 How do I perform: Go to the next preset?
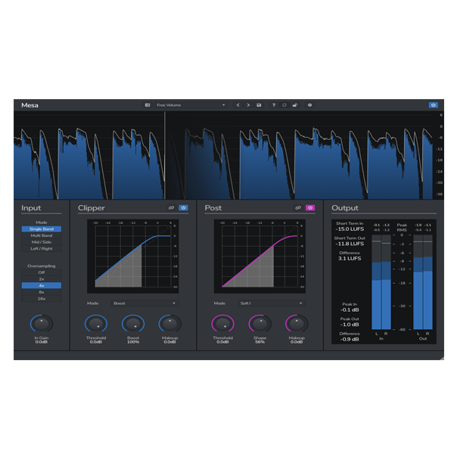coord(248,105)
